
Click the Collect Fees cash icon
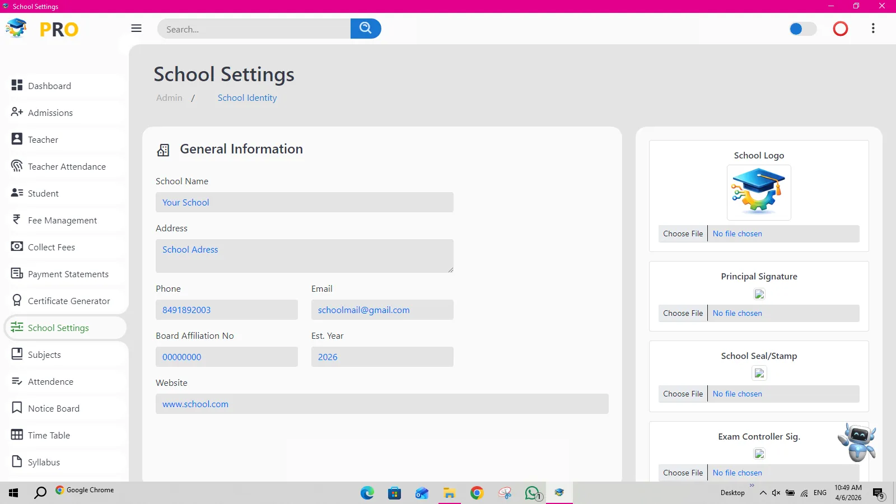[17, 246]
